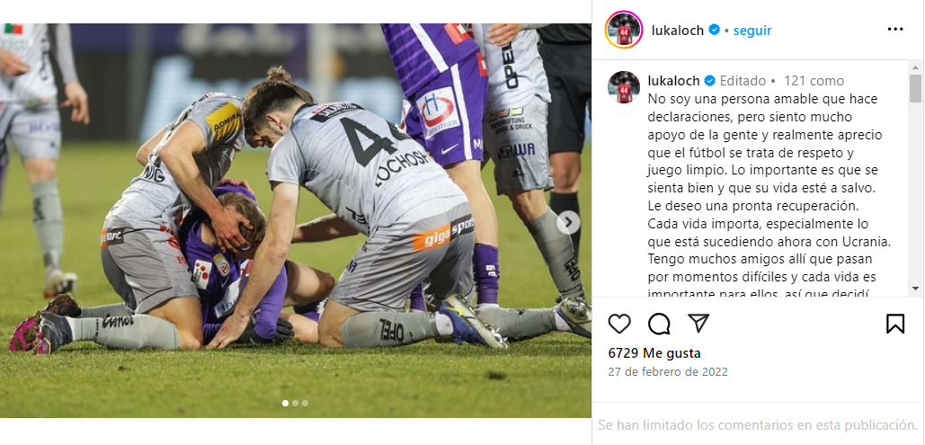This screenshot has width=925, height=445.
Task: Follow lukaloch via seguir link
Action: click(752, 30)
